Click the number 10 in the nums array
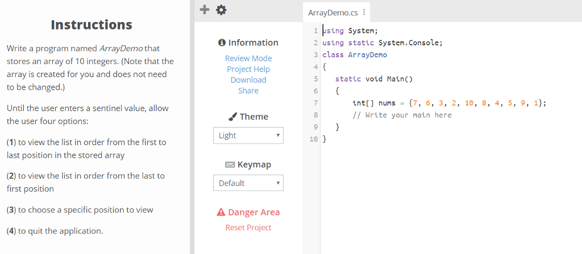This screenshot has height=254, width=582. tap(469, 103)
